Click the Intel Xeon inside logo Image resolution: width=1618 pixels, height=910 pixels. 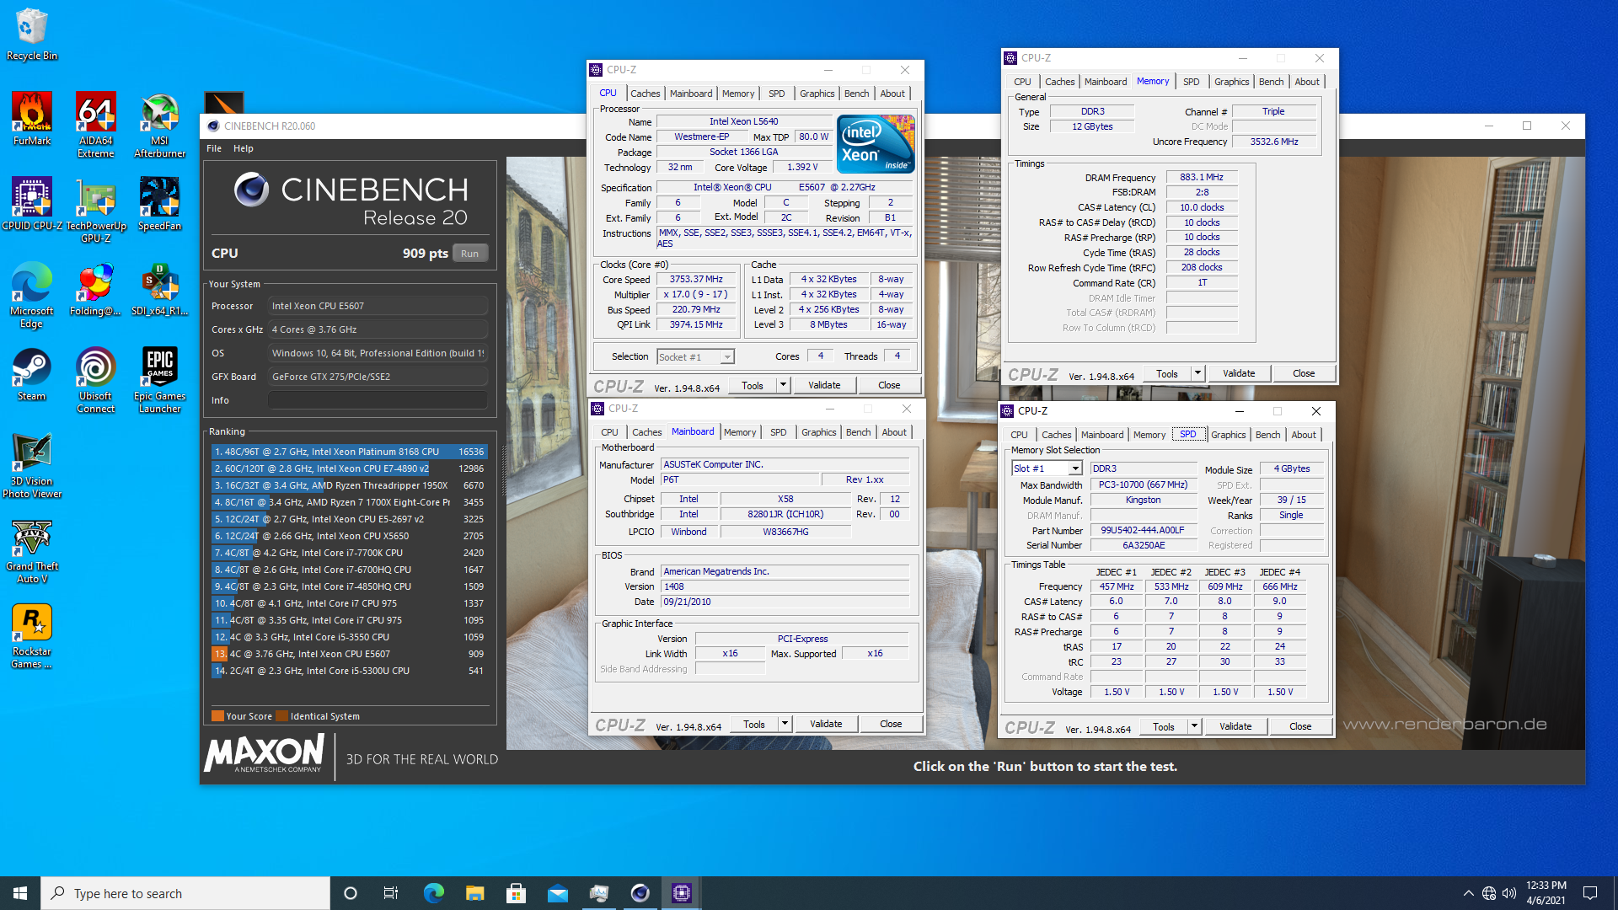tap(876, 144)
